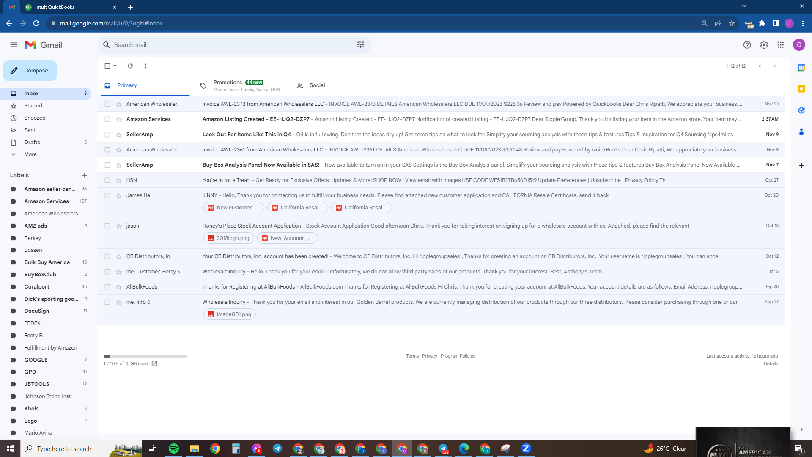Expand the More folders list

[x=30, y=154]
